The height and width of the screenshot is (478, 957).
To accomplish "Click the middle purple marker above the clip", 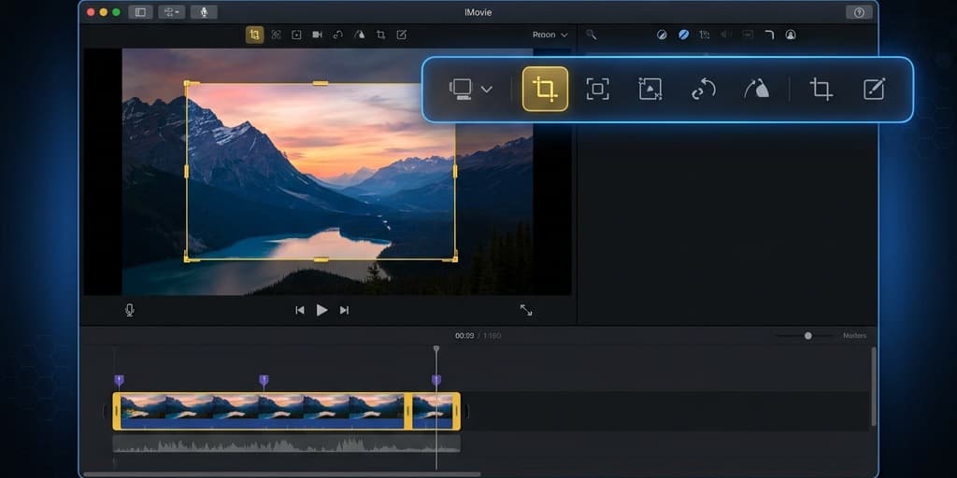I will pyautogui.click(x=264, y=381).
